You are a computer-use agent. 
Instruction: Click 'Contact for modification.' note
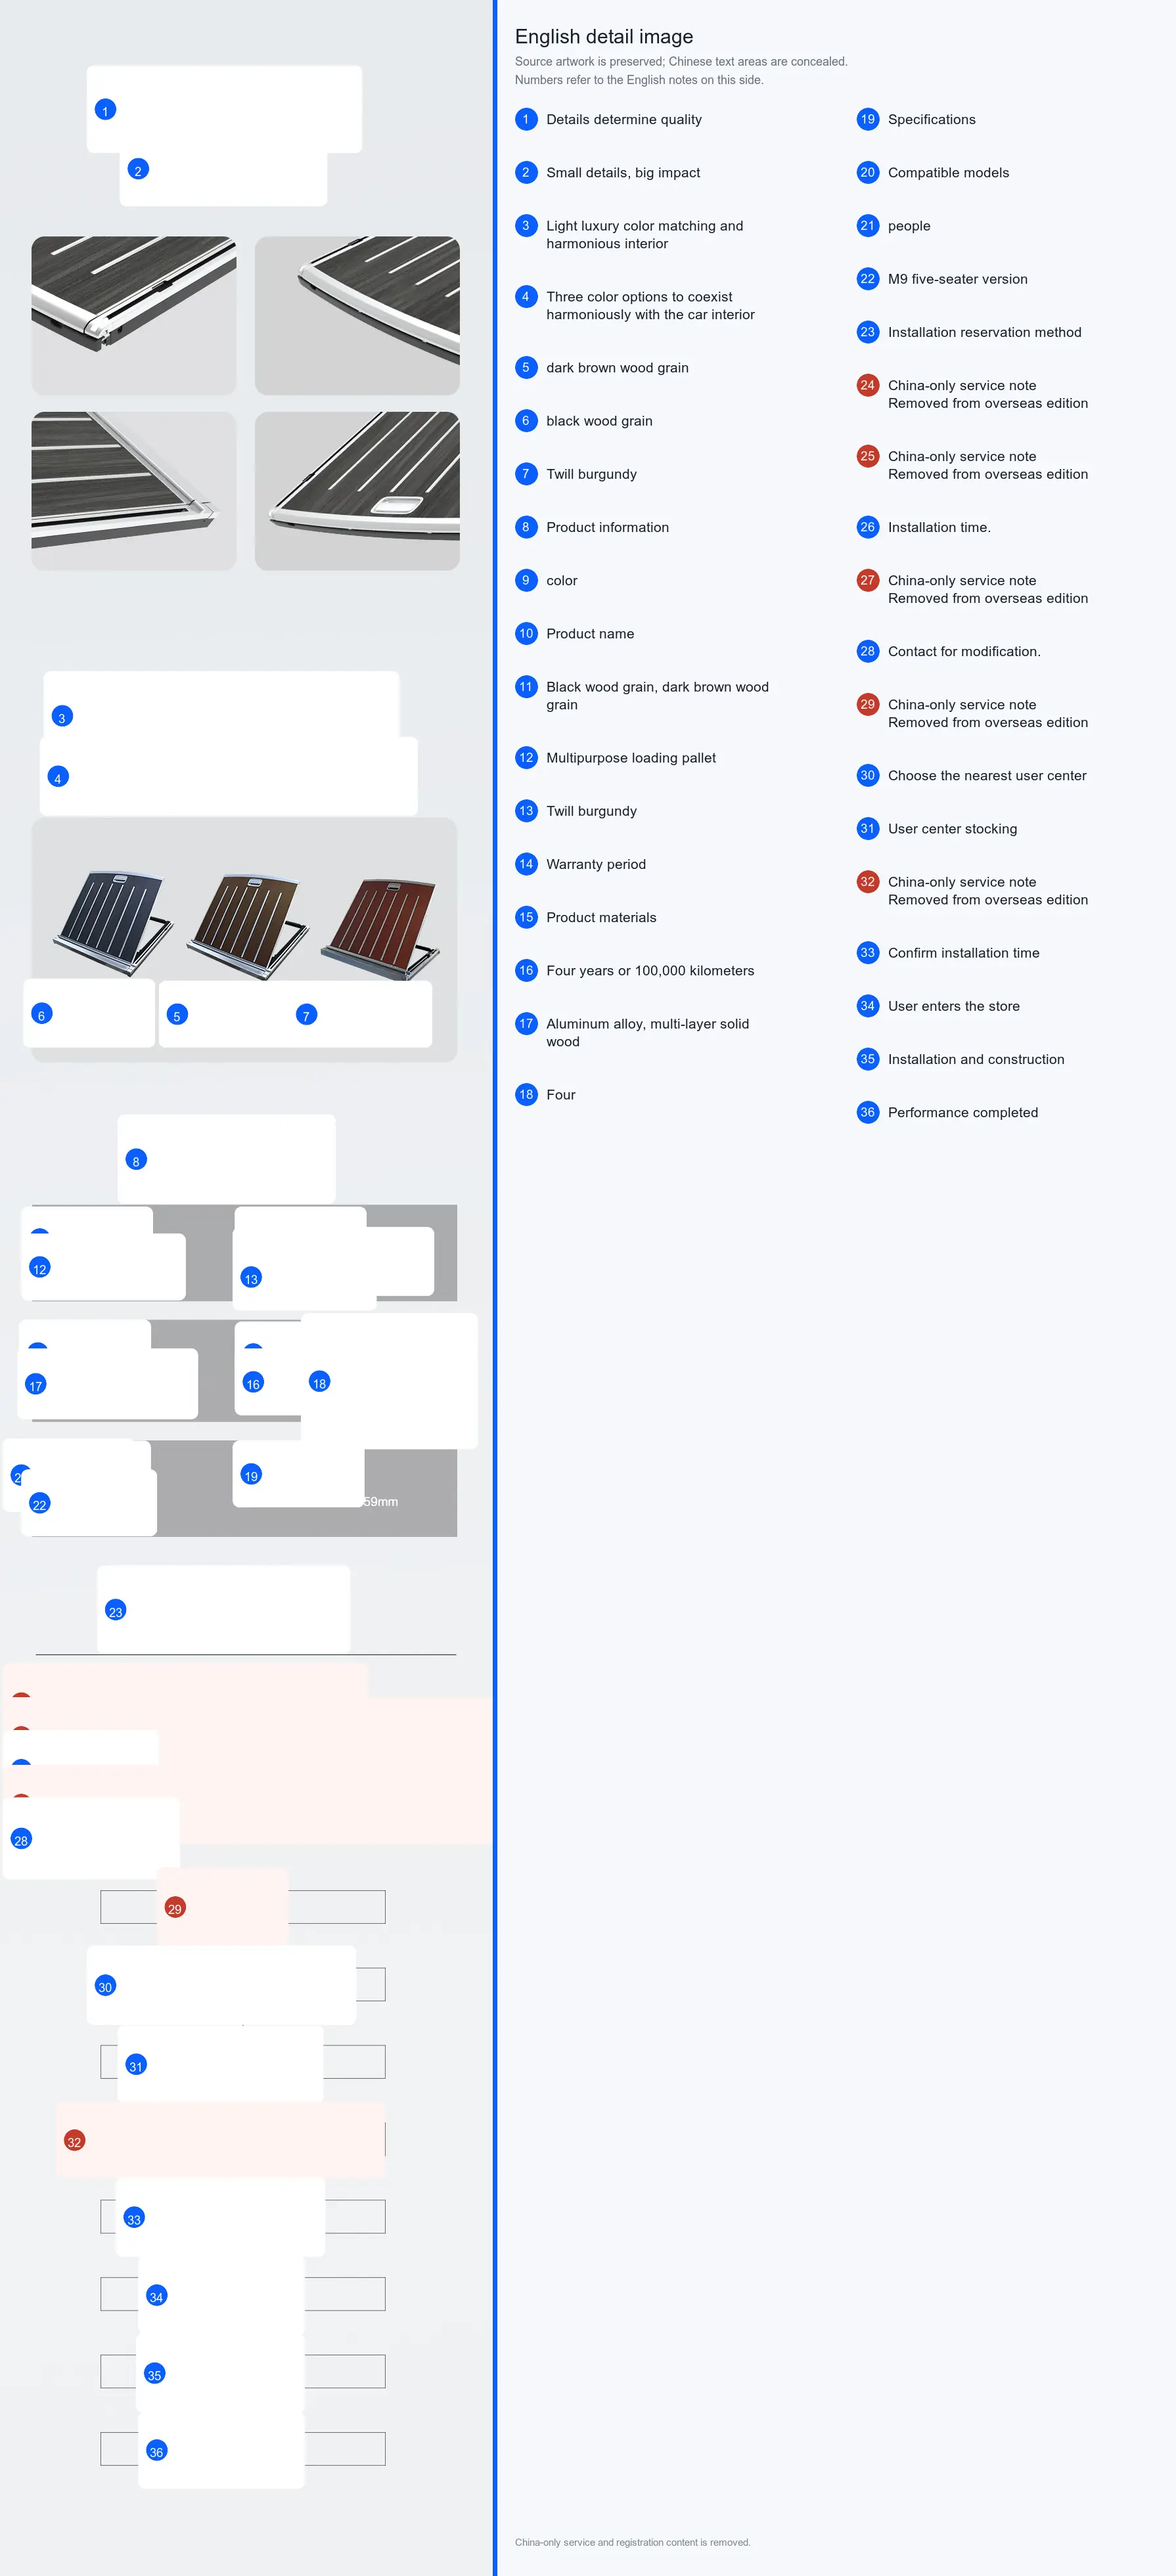pos(964,651)
